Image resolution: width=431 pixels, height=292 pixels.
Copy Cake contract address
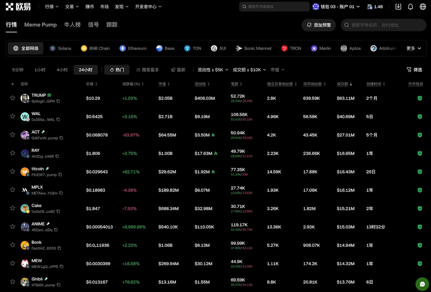click(58, 211)
